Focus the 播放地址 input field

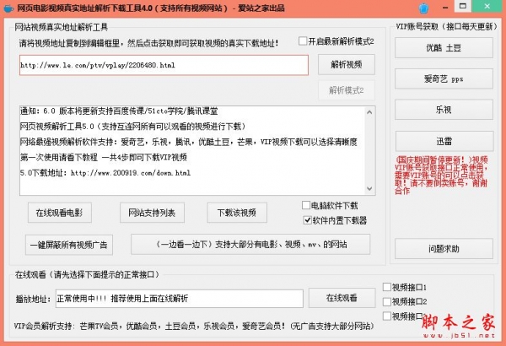click(x=180, y=299)
